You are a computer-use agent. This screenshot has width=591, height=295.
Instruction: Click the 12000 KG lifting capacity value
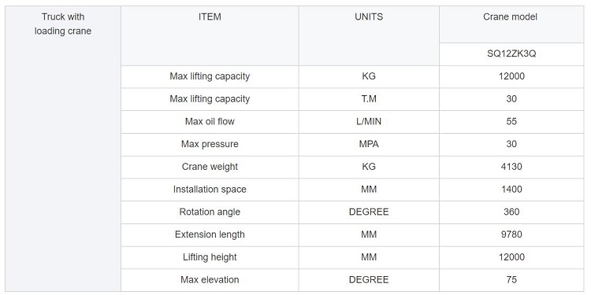tap(511, 77)
